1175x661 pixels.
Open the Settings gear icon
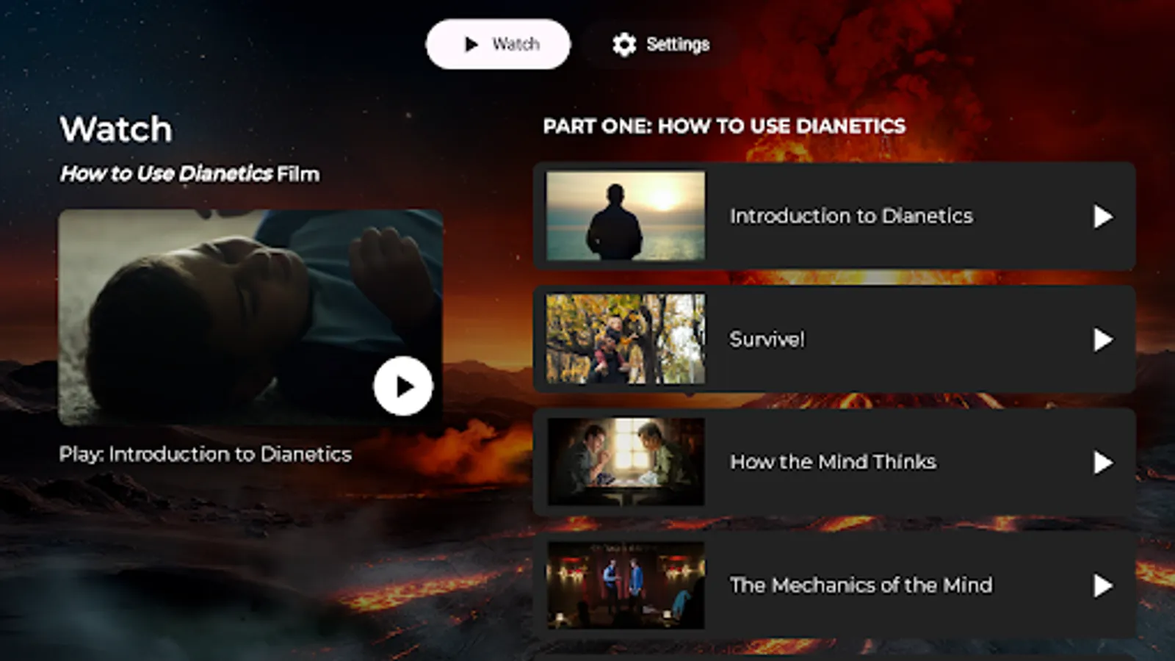tap(625, 44)
